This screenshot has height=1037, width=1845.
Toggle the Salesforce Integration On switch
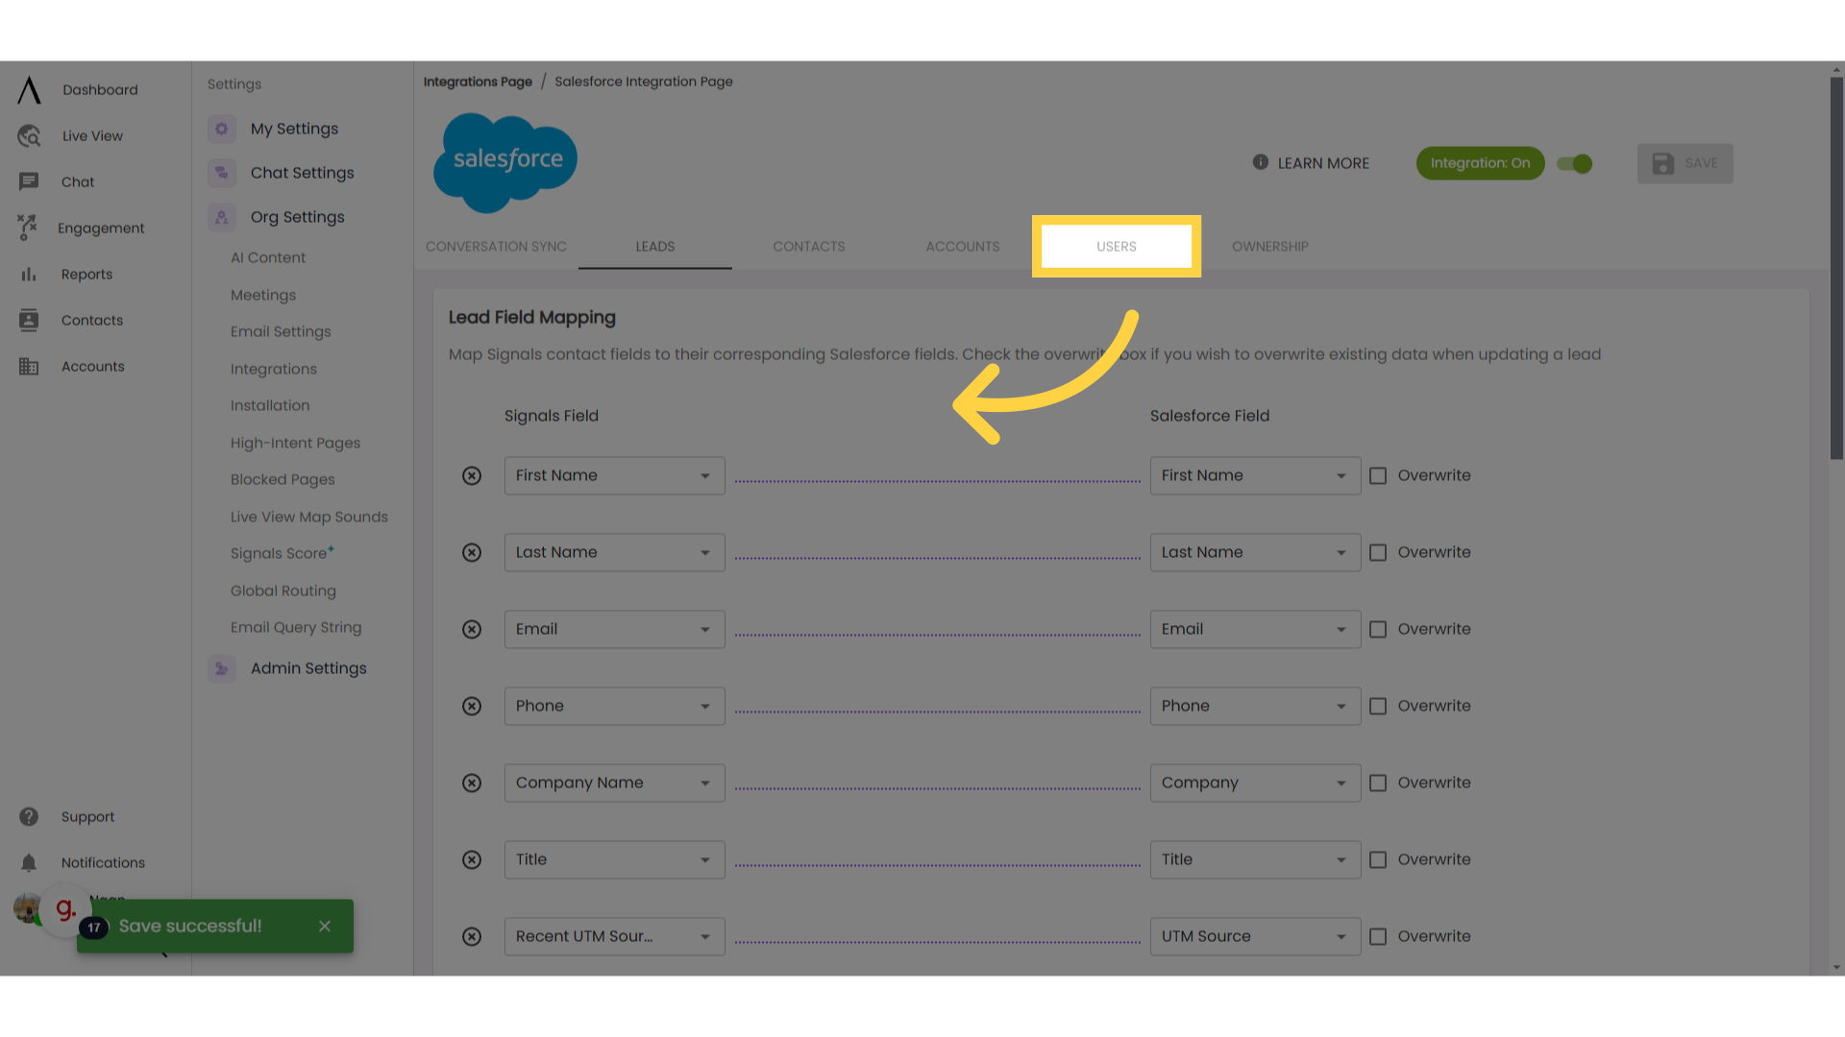tap(1576, 162)
